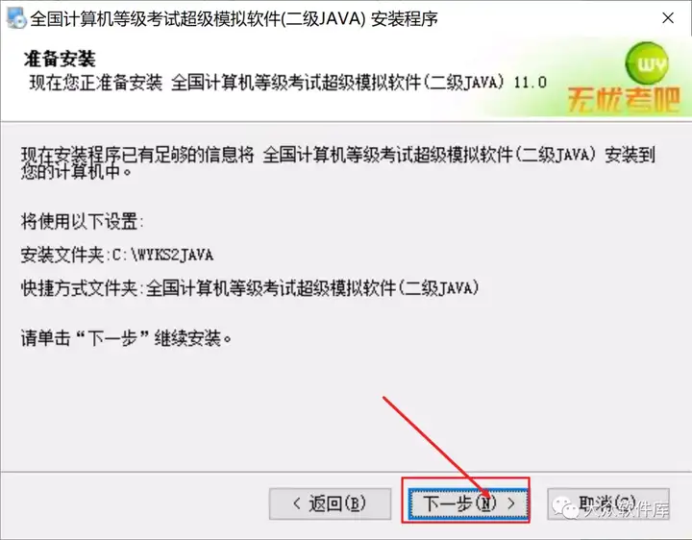Click the installer icon in the title bar

[16, 18]
